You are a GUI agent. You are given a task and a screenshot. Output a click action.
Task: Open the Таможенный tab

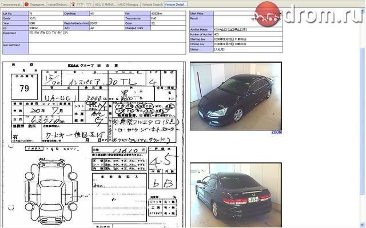coord(11,4)
